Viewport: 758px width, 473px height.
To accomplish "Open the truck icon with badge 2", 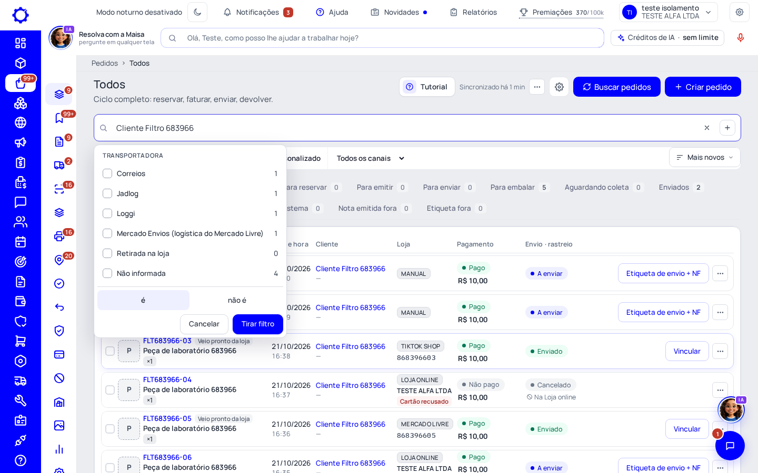I will [x=59, y=165].
